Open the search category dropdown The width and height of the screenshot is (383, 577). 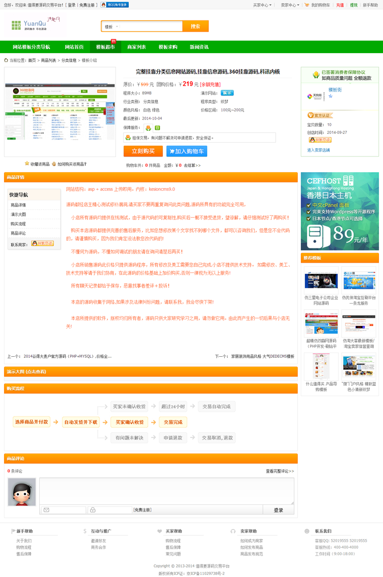click(111, 27)
